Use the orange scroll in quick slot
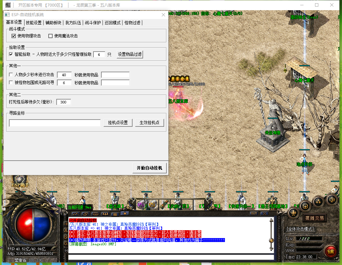Screen dimensions: 342x265 pyautogui.click(x=152, y=205)
